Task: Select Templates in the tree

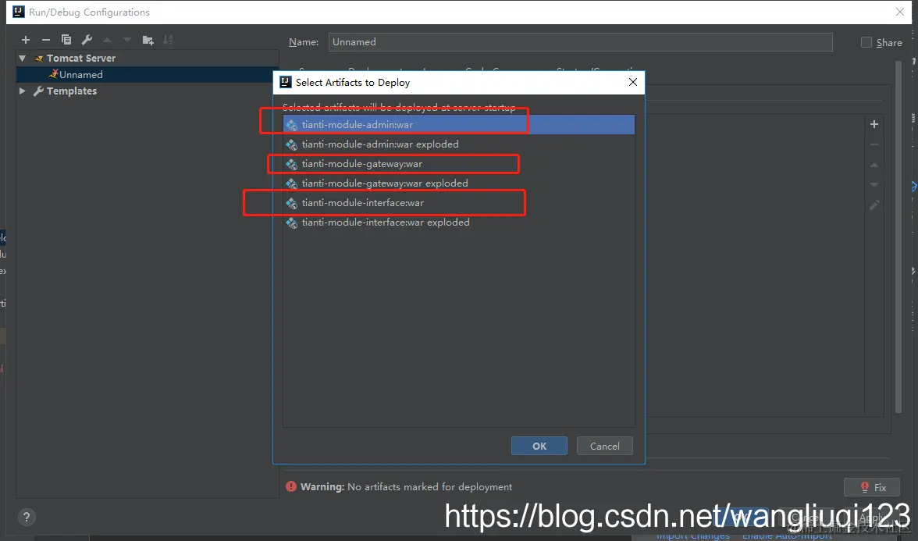Action: click(72, 91)
